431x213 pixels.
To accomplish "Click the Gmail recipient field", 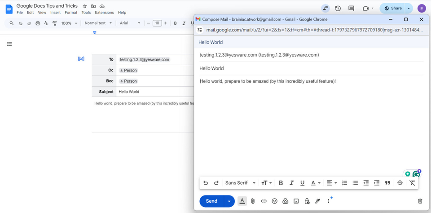I will (x=312, y=55).
